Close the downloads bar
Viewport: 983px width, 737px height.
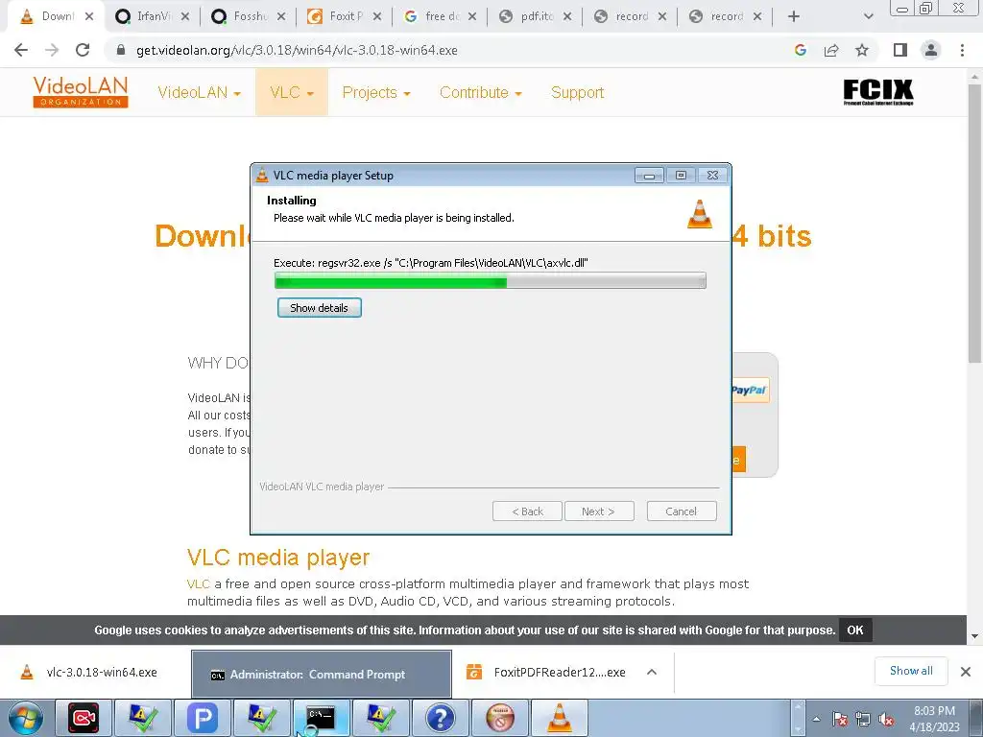click(966, 672)
